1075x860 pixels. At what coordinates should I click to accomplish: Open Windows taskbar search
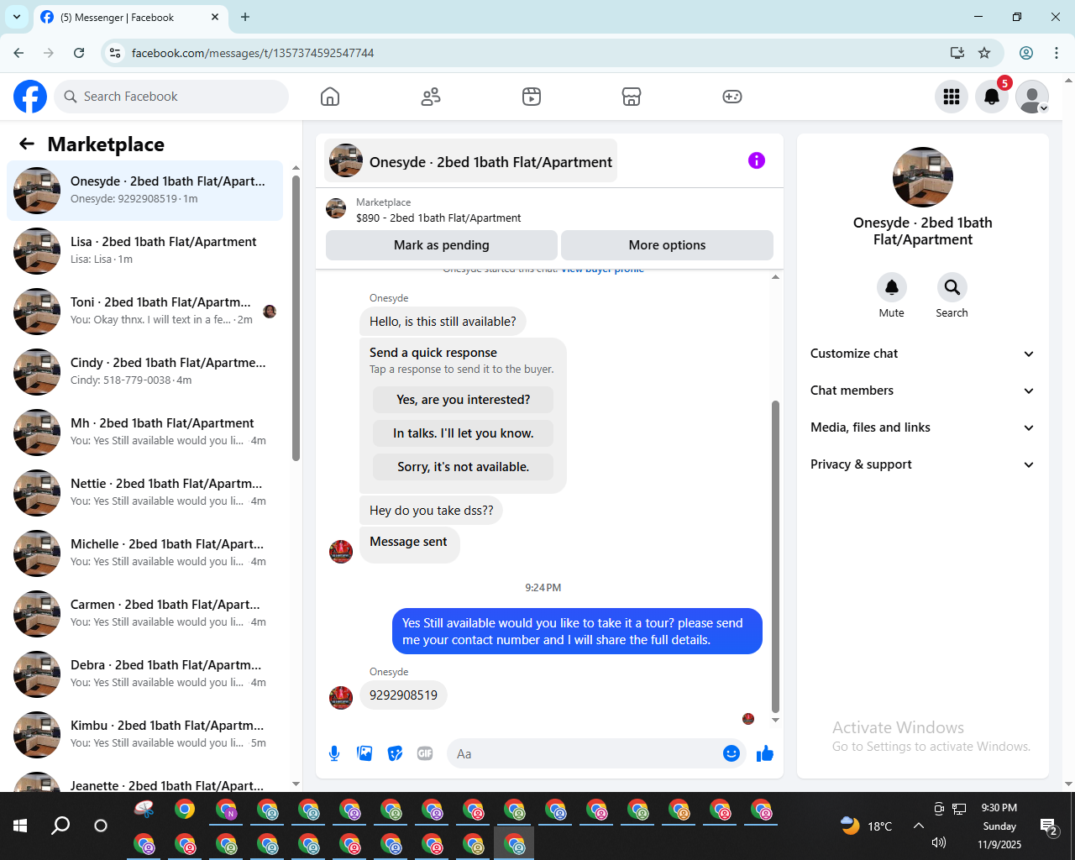(60, 826)
